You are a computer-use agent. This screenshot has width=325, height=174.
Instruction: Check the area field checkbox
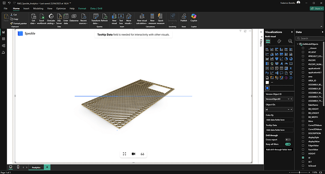click(303, 77)
